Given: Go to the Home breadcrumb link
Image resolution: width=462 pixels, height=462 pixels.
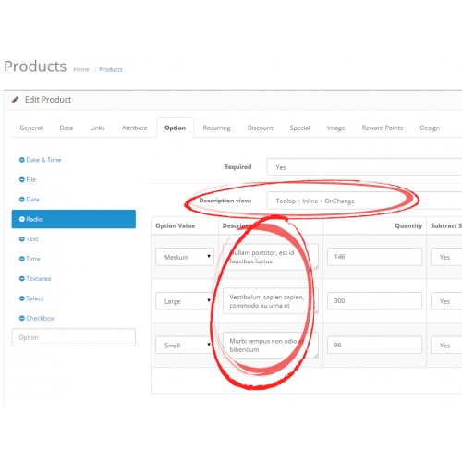Looking at the screenshot, I should [81, 69].
